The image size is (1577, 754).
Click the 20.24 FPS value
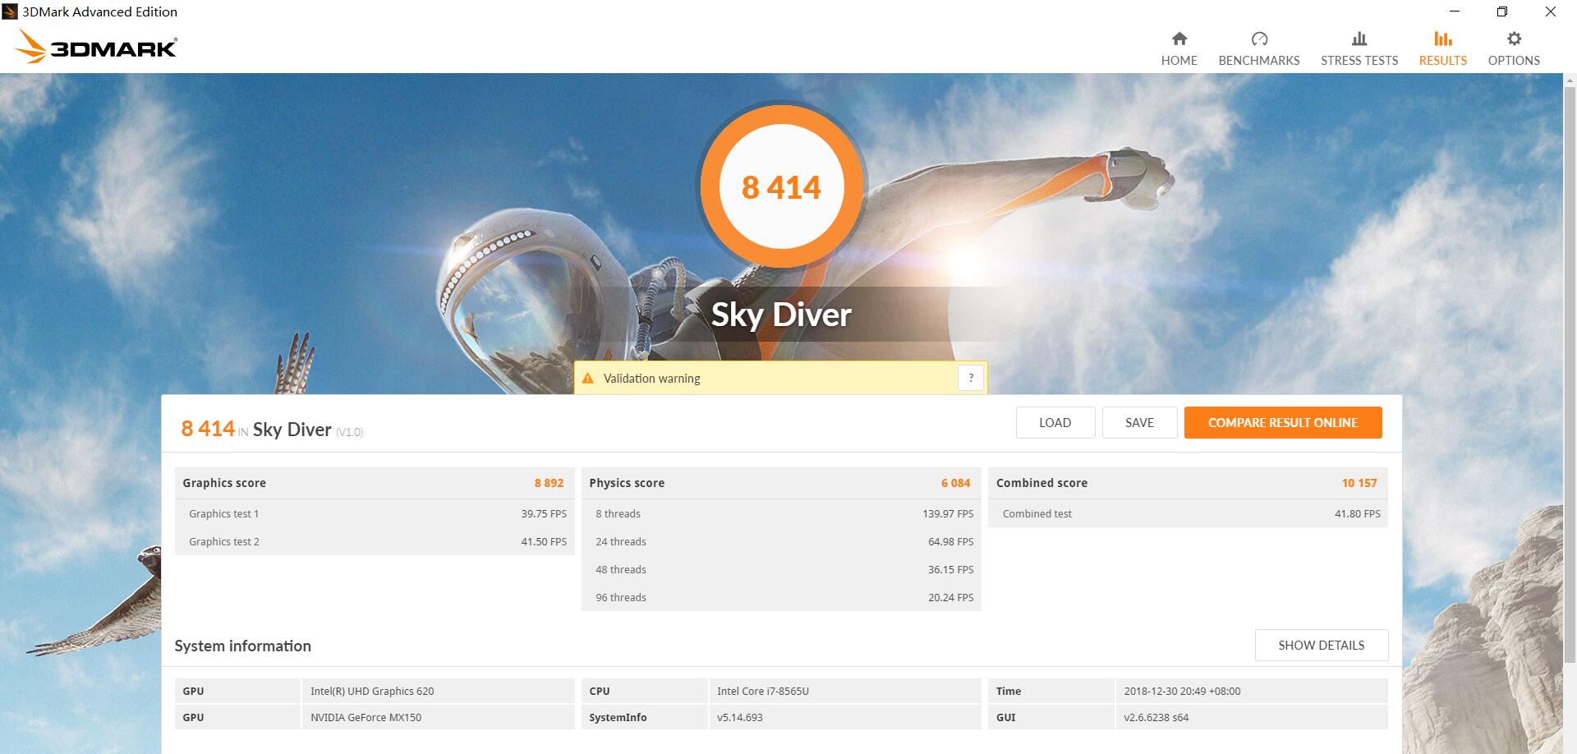point(951,597)
